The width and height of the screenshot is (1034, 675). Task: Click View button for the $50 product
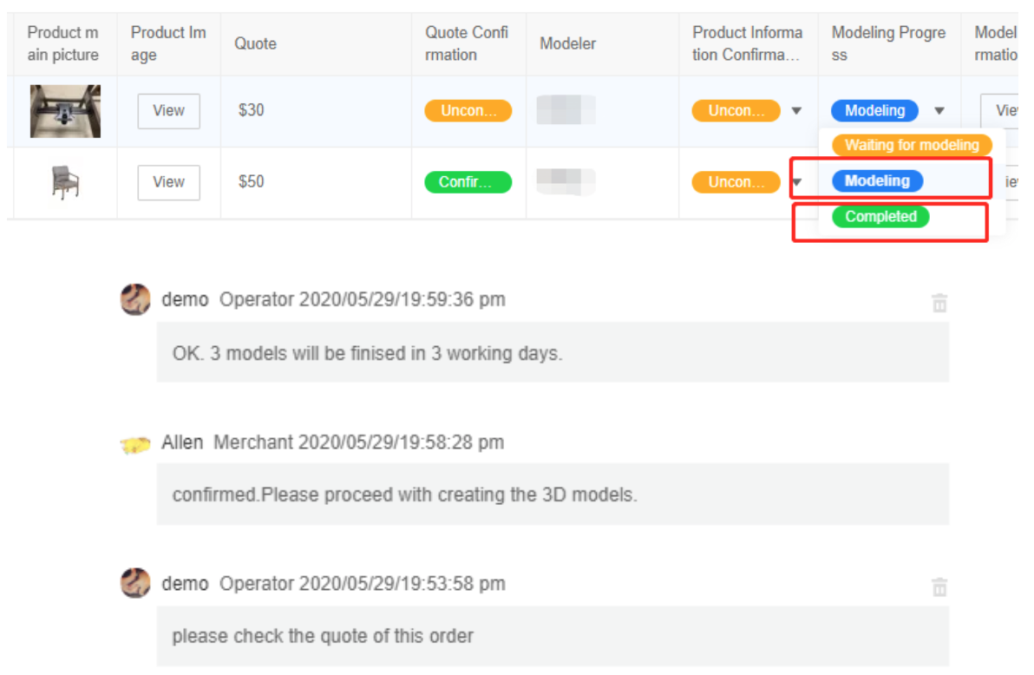168,182
